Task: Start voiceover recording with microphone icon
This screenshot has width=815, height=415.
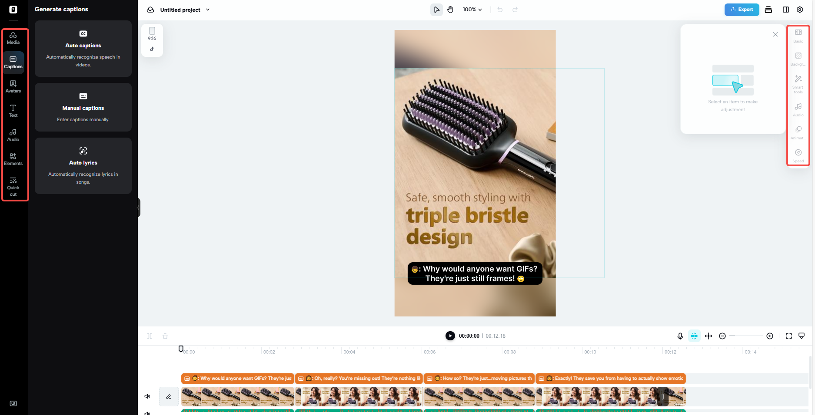Action: 680,336
